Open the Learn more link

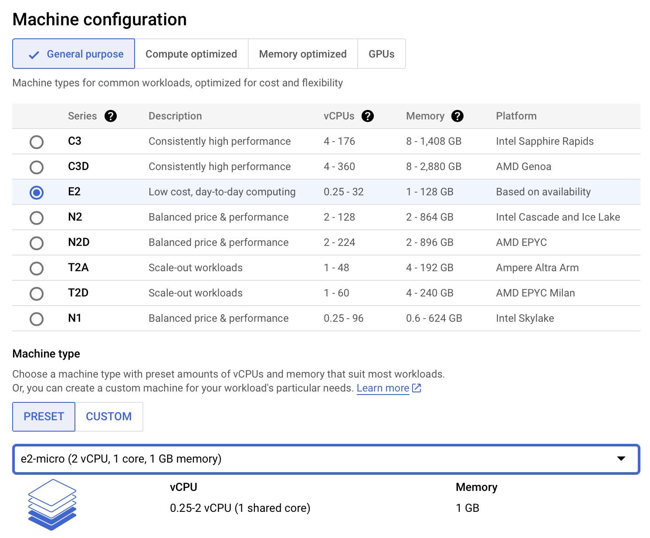pos(383,388)
